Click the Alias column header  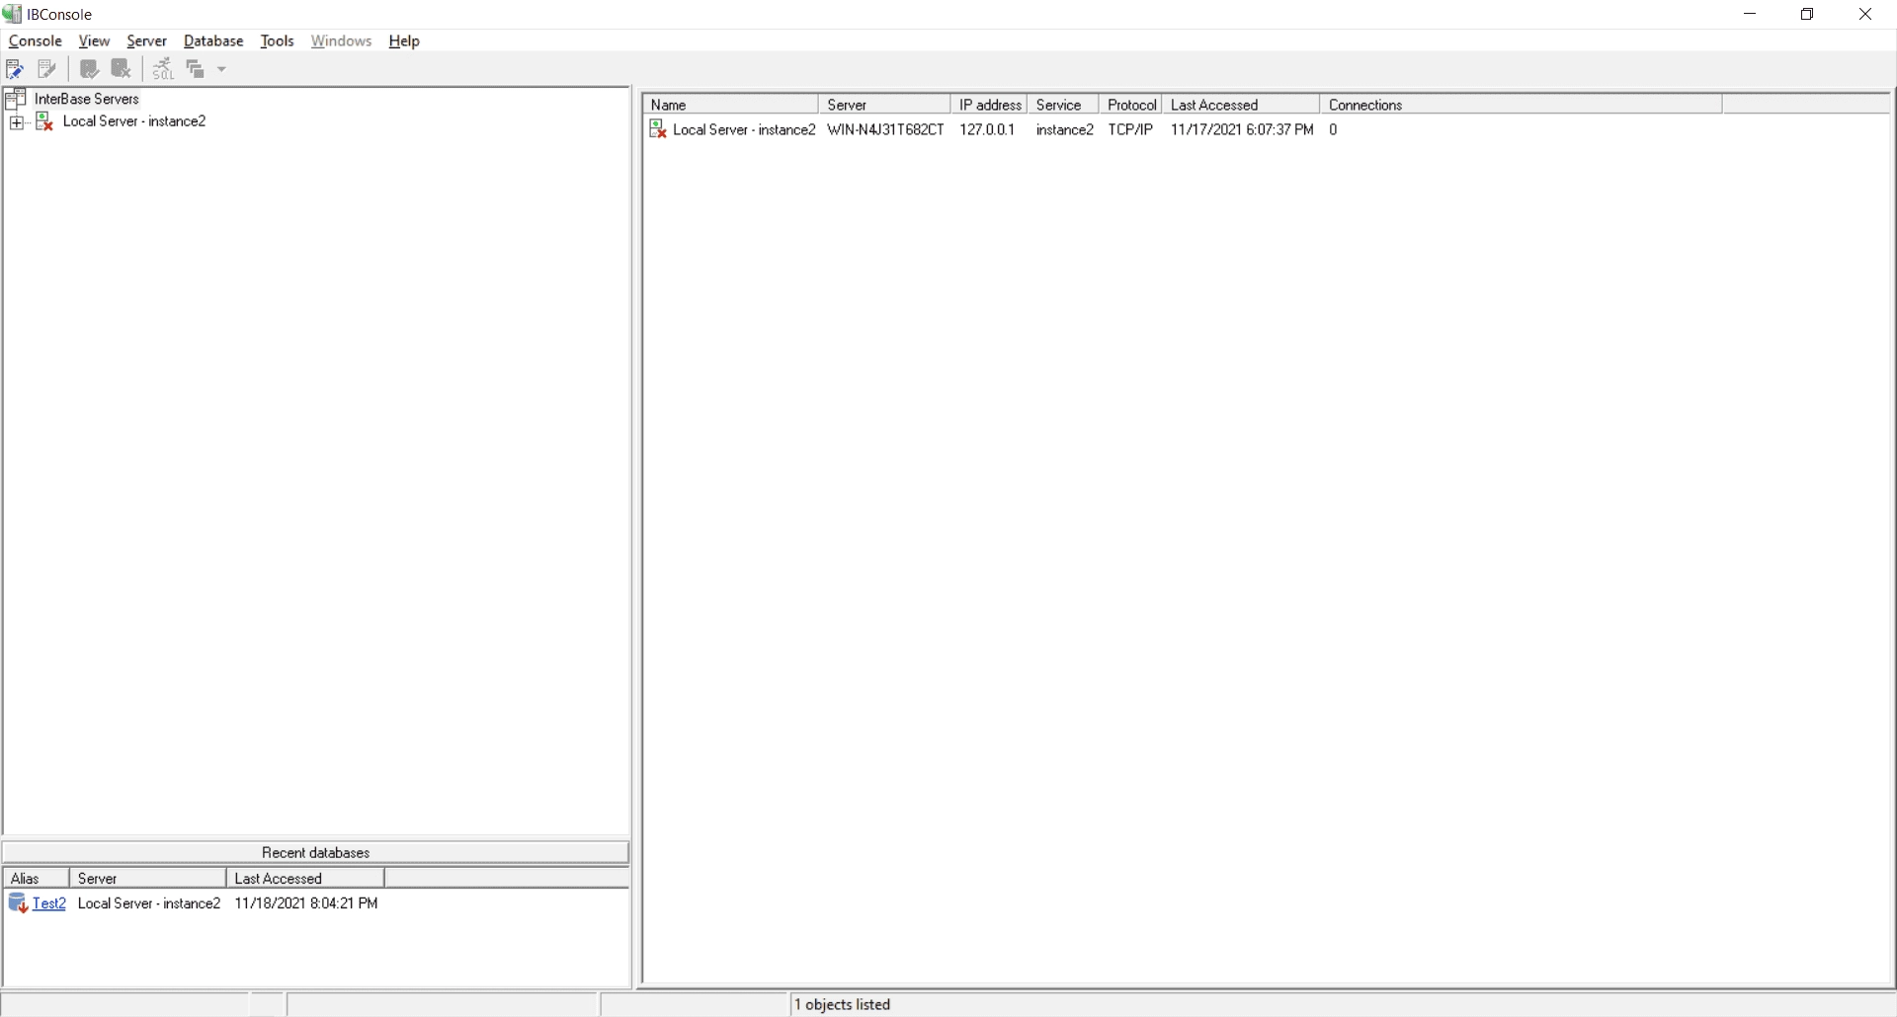pyautogui.click(x=37, y=879)
